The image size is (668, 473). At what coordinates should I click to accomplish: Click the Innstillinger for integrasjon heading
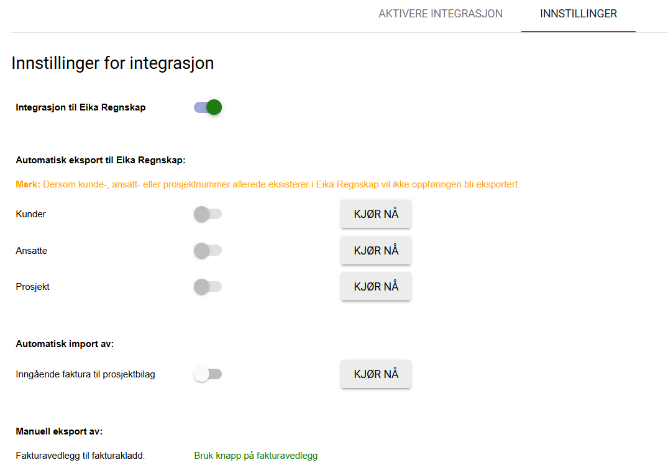[112, 63]
